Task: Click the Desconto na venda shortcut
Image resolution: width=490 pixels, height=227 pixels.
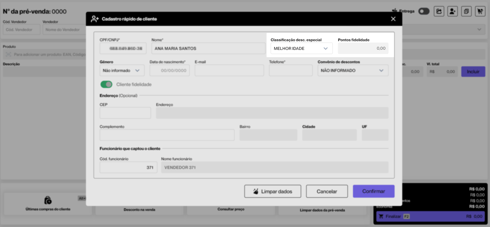Action: [139, 210]
